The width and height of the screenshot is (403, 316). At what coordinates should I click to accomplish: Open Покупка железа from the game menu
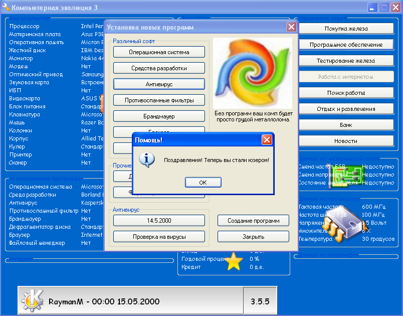346,29
